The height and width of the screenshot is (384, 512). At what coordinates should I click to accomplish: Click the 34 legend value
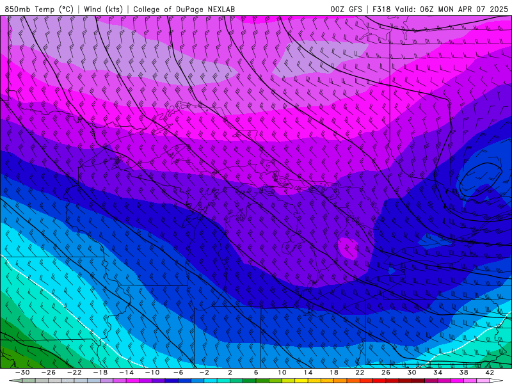(x=438, y=372)
